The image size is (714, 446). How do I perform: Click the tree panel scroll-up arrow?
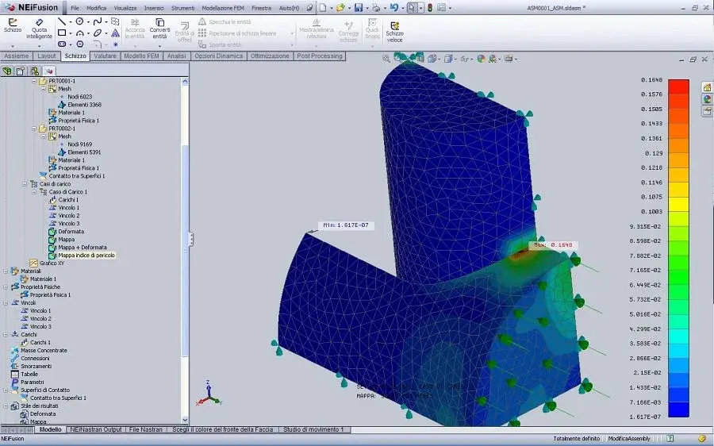[x=185, y=82]
